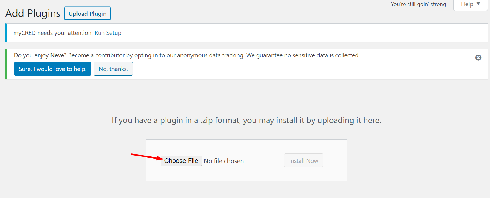
Task: Click the "No file chosen" label
Action: click(224, 161)
